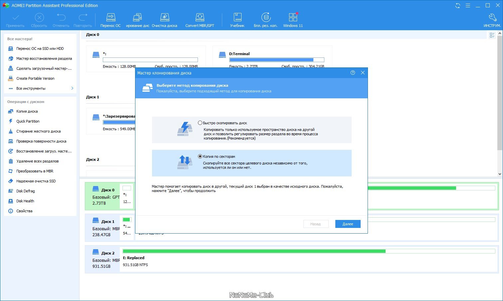Open the Учебник tutorial icon

click(237, 17)
